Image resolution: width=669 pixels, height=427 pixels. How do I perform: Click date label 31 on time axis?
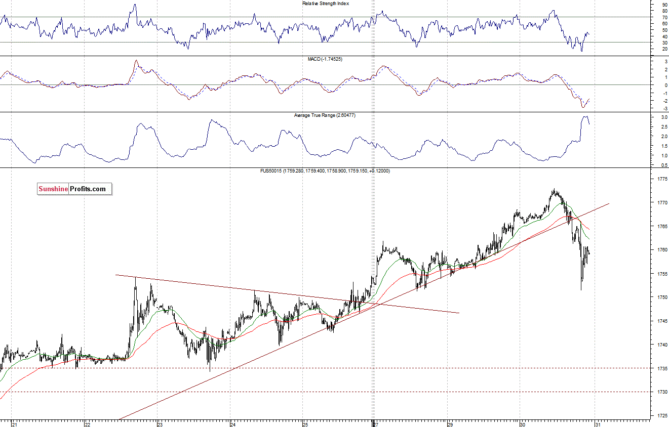click(598, 424)
